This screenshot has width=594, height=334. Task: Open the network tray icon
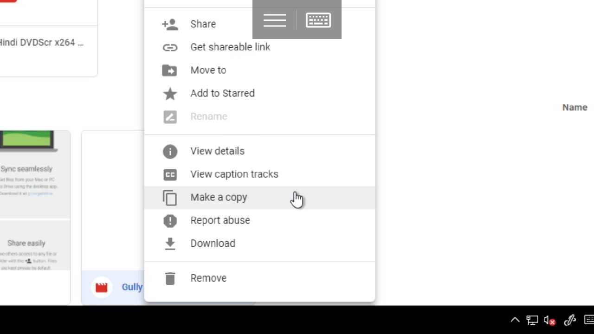pyautogui.click(x=532, y=320)
